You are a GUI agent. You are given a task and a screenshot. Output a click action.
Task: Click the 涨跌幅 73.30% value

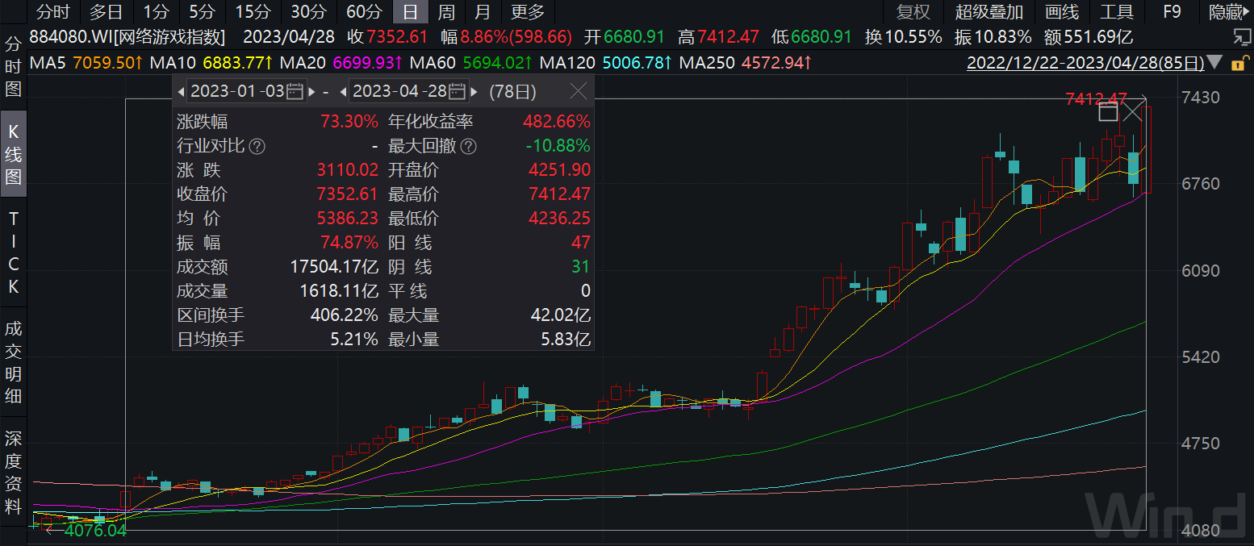[x=349, y=122]
